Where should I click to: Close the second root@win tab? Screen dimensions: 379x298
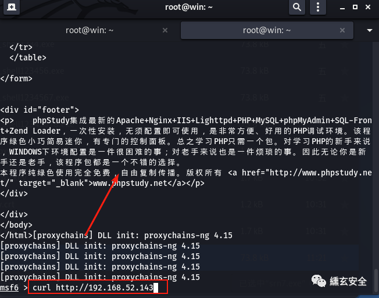[x=342, y=30]
